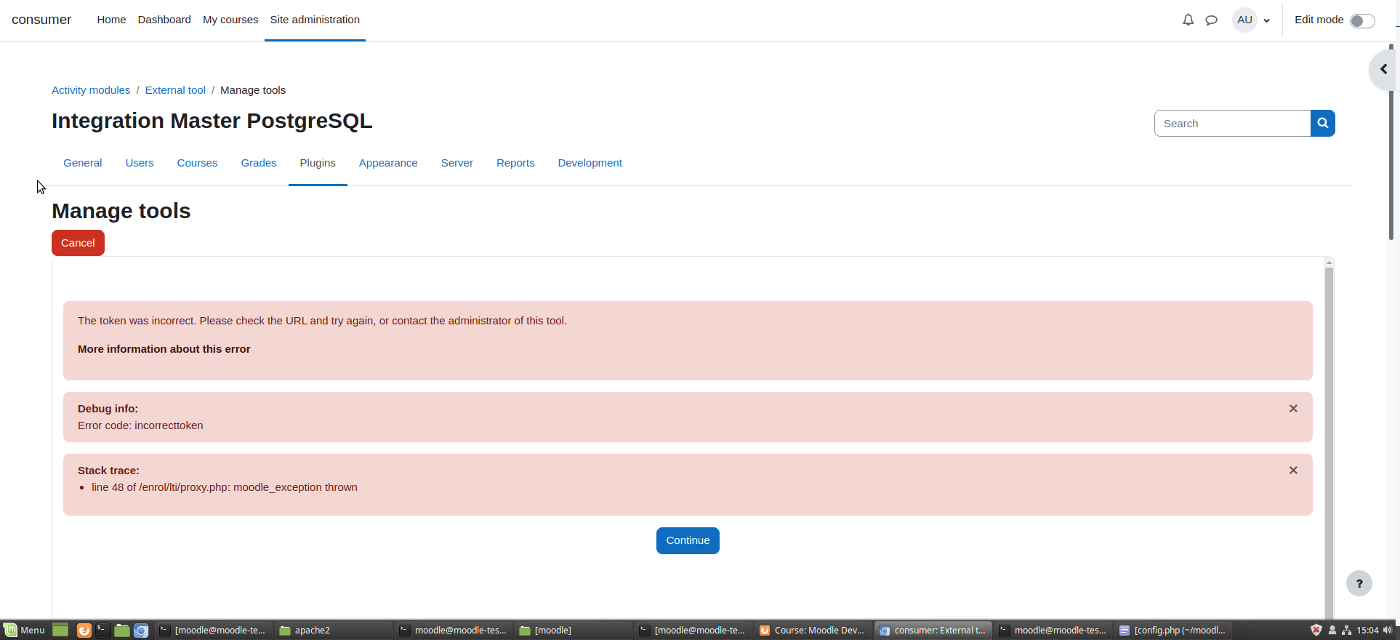Follow the Activity modules breadcrumb link
The image size is (1400, 640).
coord(91,90)
